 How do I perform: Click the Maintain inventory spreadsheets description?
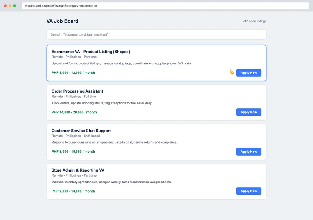pyautogui.click(x=112, y=182)
